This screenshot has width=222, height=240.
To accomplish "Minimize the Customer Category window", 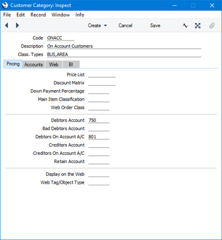I will point(174,5).
